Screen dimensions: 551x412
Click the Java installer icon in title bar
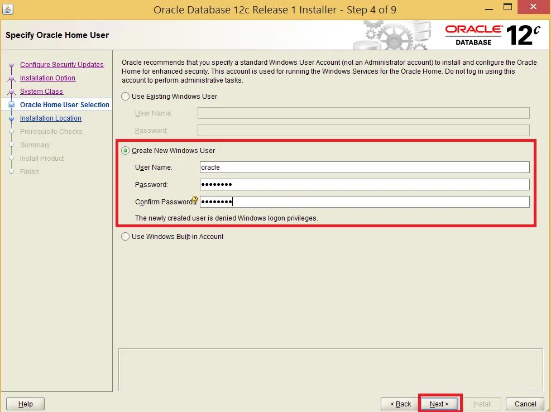point(8,9)
